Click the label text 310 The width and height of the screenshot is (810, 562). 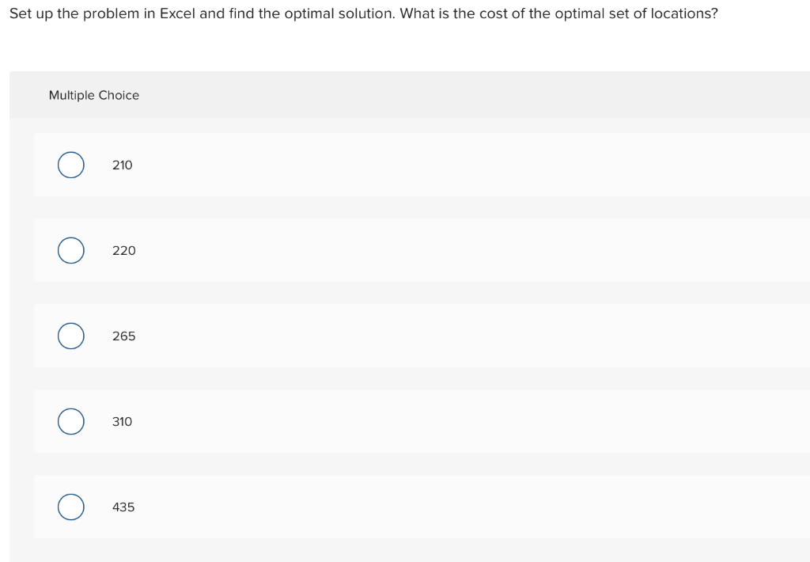pyautogui.click(x=122, y=421)
